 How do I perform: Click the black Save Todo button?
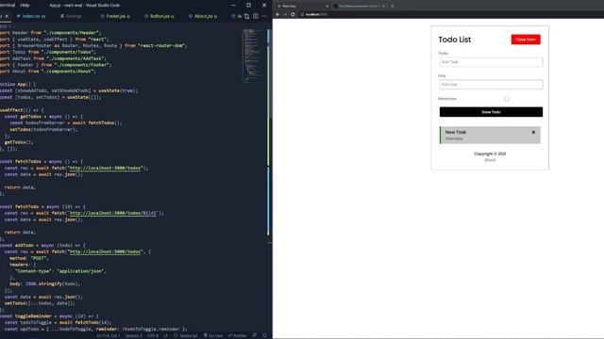(491, 112)
